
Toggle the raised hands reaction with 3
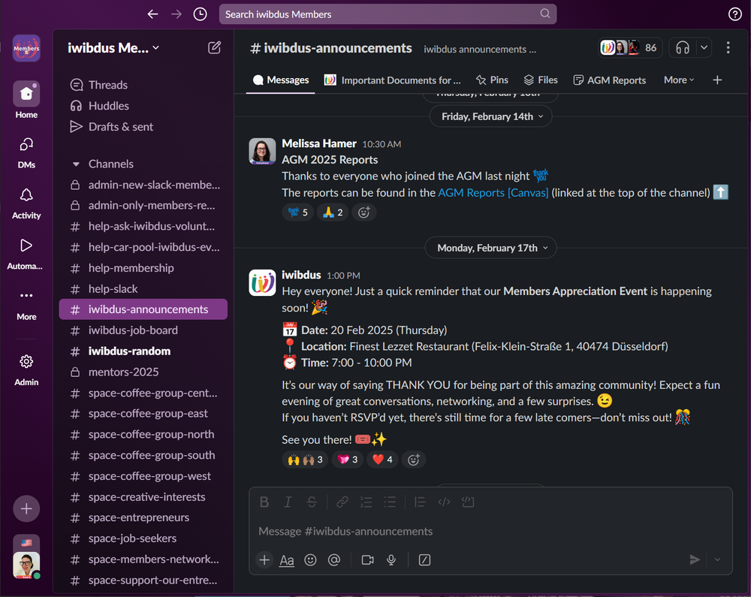305,460
